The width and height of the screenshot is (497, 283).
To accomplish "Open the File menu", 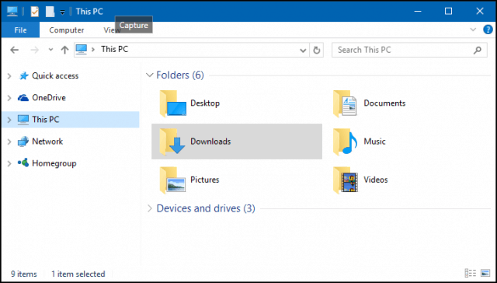I will click(x=20, y=30).
